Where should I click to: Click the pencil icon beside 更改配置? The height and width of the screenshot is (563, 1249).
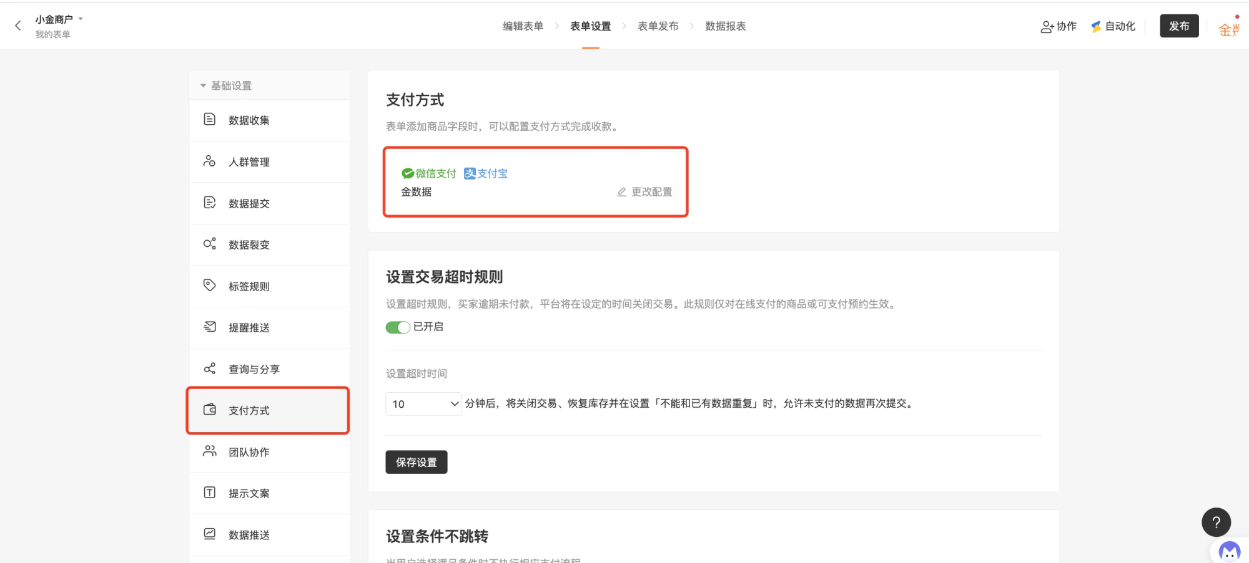pyautogui.click(x=622, y=192)
